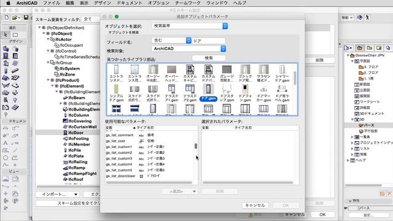Click the スキーム設定を全てクリア button
Image resolution: width=393 pixels, height=221 pixels.
coord(68,203)
